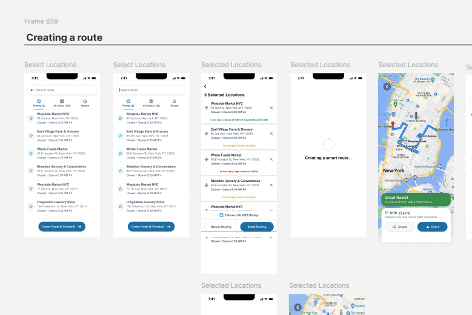Open date picker 'February 24, 2023 (Today)'
The width and height of the screenshot is (472, 315).
(x=239, y=215)
